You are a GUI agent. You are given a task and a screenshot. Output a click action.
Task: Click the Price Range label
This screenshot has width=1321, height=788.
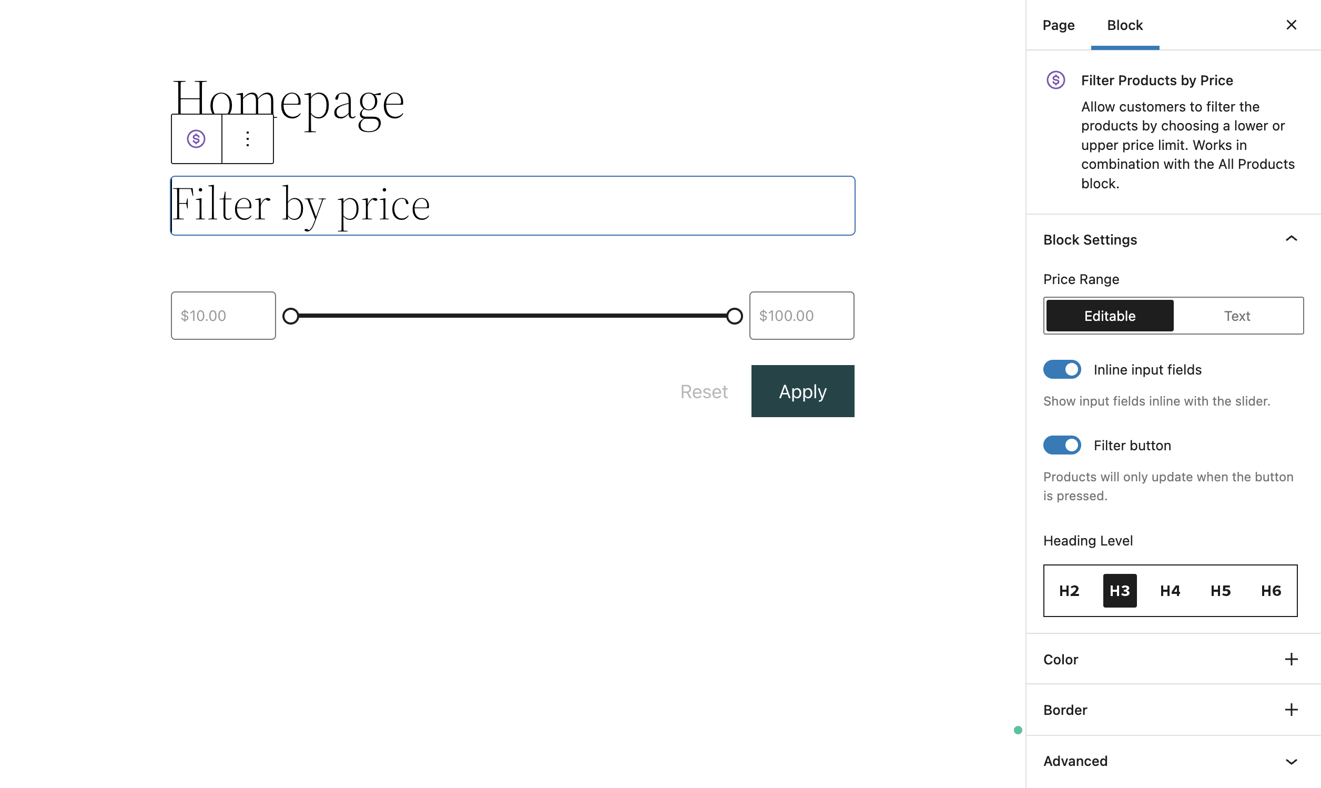1081,279
